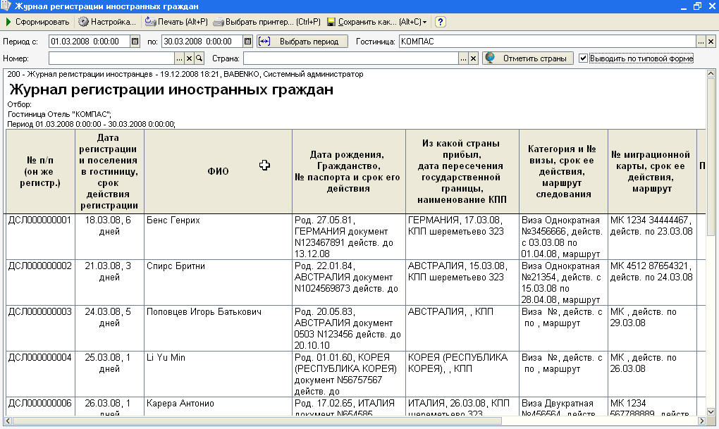Viewport: 719px width, 429px height.
Task: Click Отметить страны button
Action: coord(528,58)
